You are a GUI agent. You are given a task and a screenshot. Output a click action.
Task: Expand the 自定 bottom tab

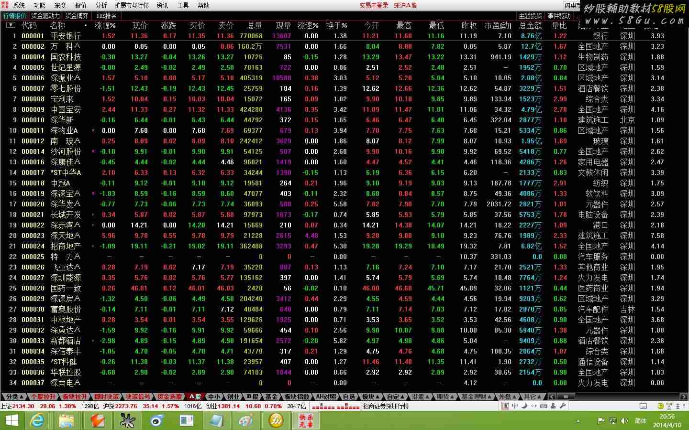(x=395, y=397)
